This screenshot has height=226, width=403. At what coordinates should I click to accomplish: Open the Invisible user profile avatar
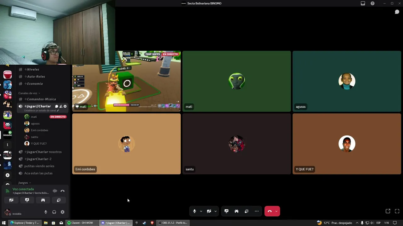tap(7, 213)
